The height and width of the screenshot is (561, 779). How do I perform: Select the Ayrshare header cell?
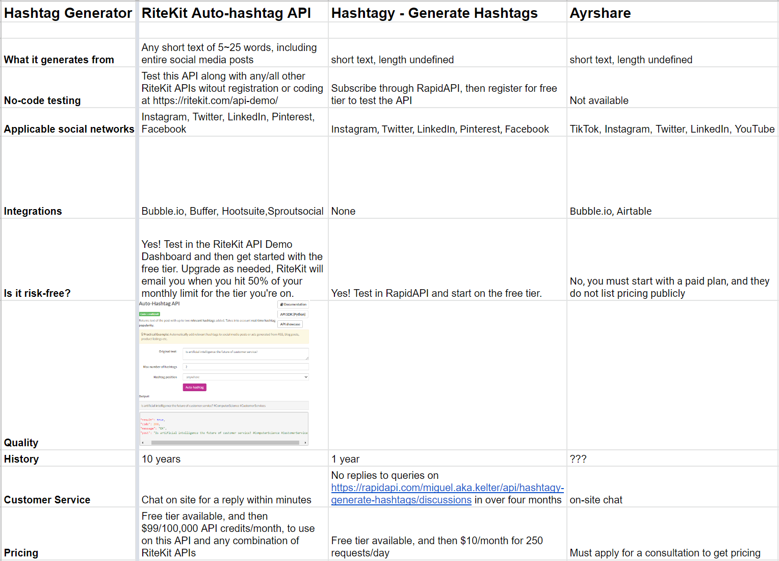(x=672, y=12)
